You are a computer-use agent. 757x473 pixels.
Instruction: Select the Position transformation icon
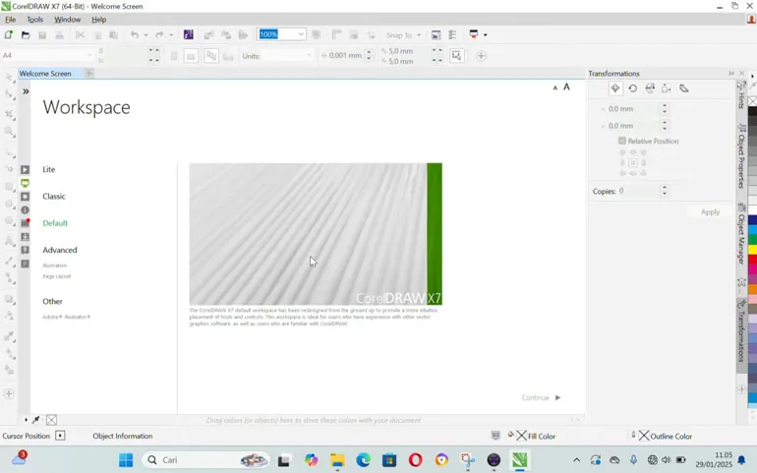615,89
